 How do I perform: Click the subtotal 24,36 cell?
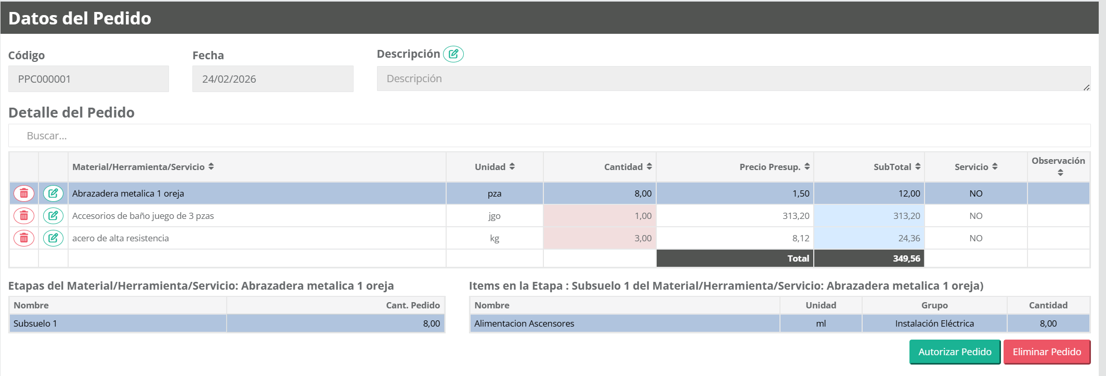coord(869,238)
